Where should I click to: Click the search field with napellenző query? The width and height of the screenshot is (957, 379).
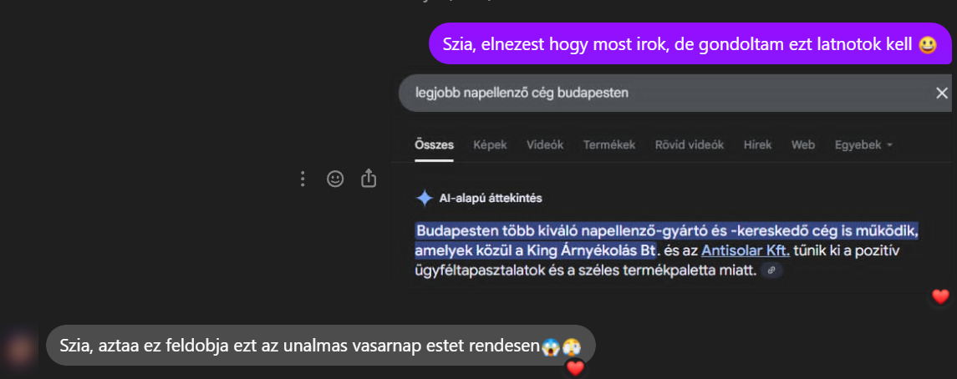(x=652, y=93)
